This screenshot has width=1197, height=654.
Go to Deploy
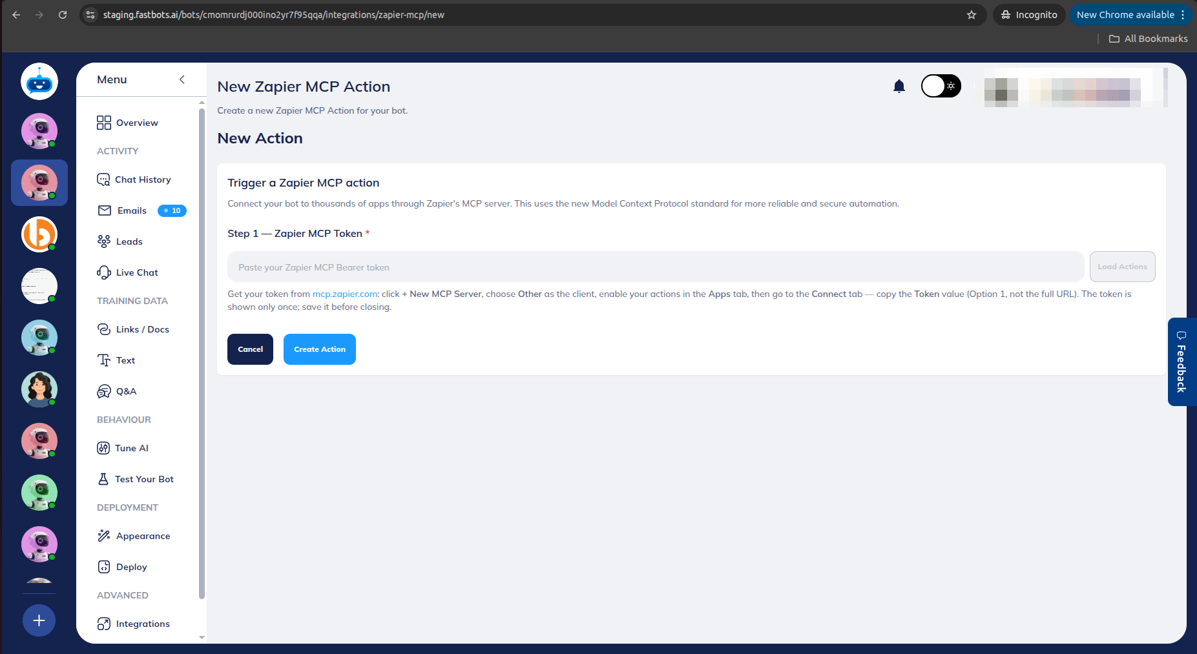122,567
